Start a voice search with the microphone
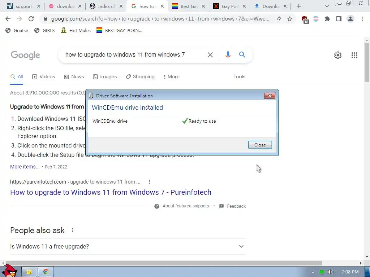 pos(228,55)
